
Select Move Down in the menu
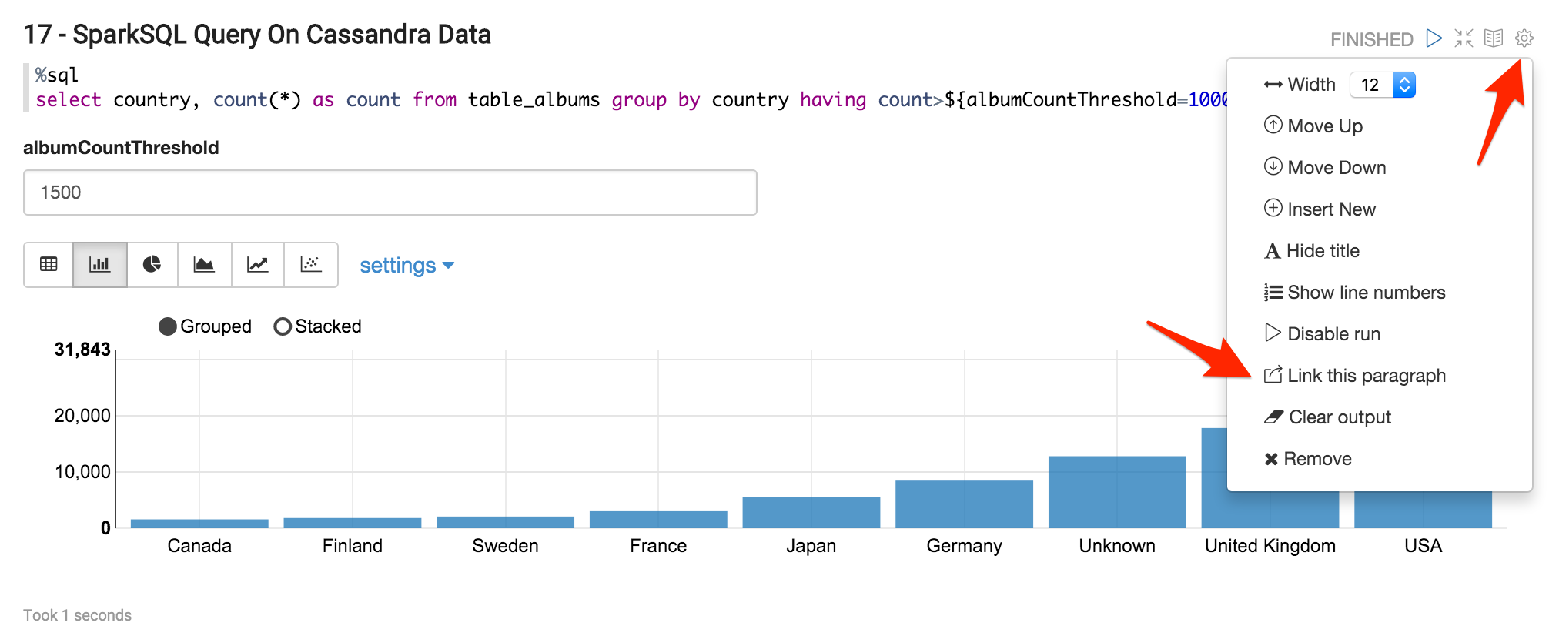tap(1325, 167)
